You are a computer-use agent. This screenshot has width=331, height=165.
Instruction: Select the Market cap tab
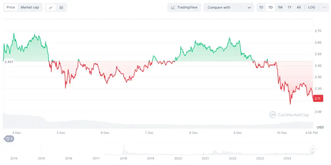[x=30, y=7]
